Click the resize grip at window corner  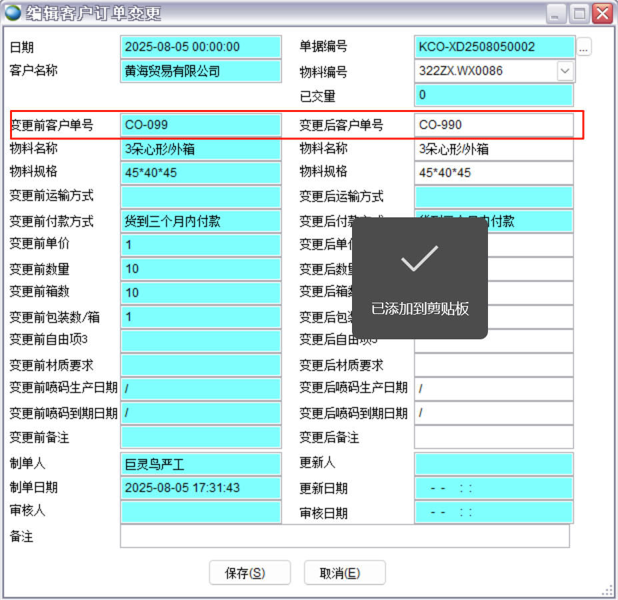[607, 591]
